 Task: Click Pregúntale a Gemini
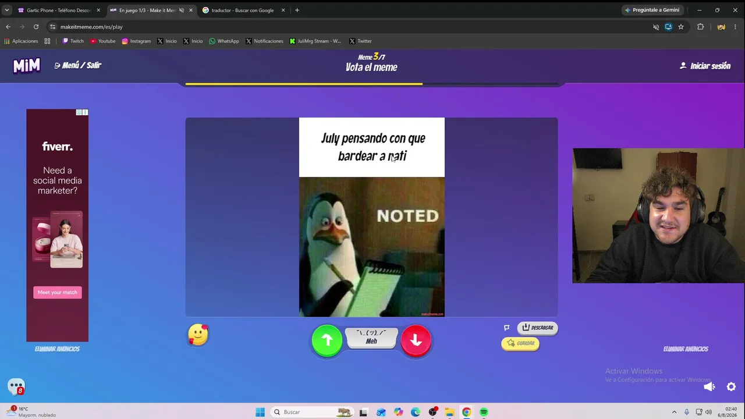(x=652, y=10)
